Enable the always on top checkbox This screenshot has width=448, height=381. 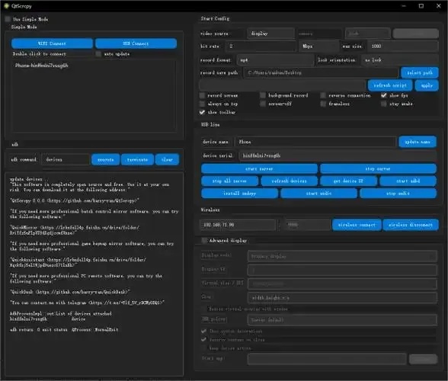coord(202,104)
